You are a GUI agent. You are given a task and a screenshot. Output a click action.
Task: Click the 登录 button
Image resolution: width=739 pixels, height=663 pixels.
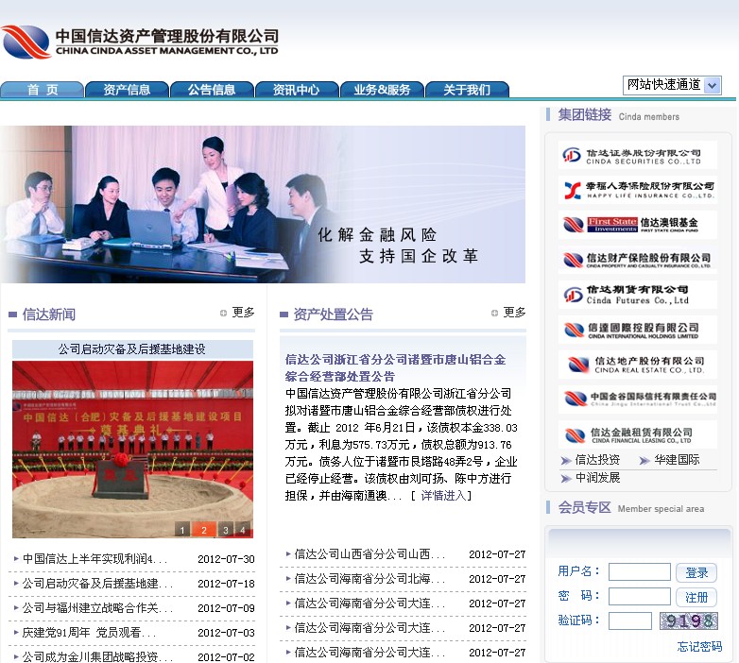click(x=696, y=572)
